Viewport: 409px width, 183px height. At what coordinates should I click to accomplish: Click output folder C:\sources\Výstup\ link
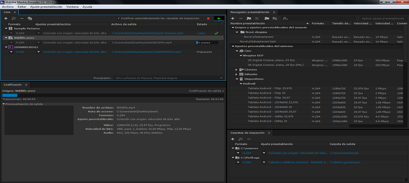pyautogui.click(x=345, y=153)
